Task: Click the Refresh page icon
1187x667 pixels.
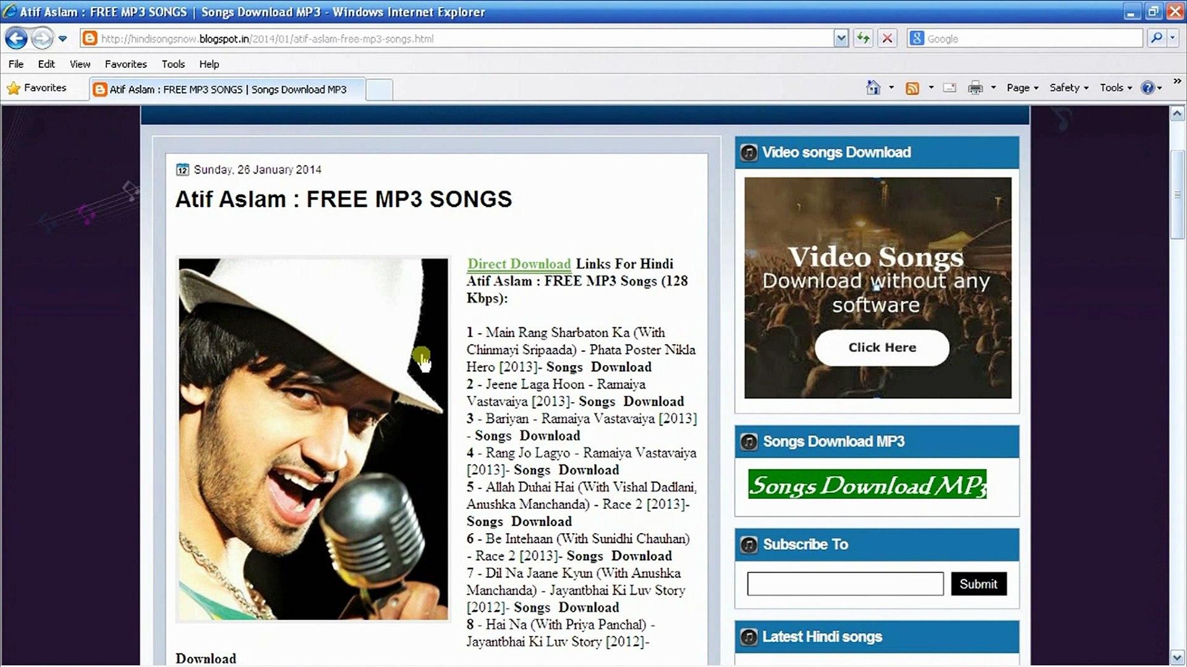Action: [x=863, y=38]
